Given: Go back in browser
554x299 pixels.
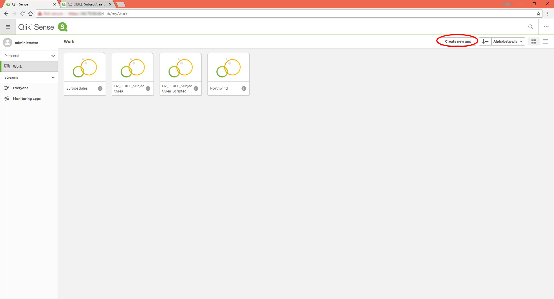Looking at the screenshot, I should (6, 14).
